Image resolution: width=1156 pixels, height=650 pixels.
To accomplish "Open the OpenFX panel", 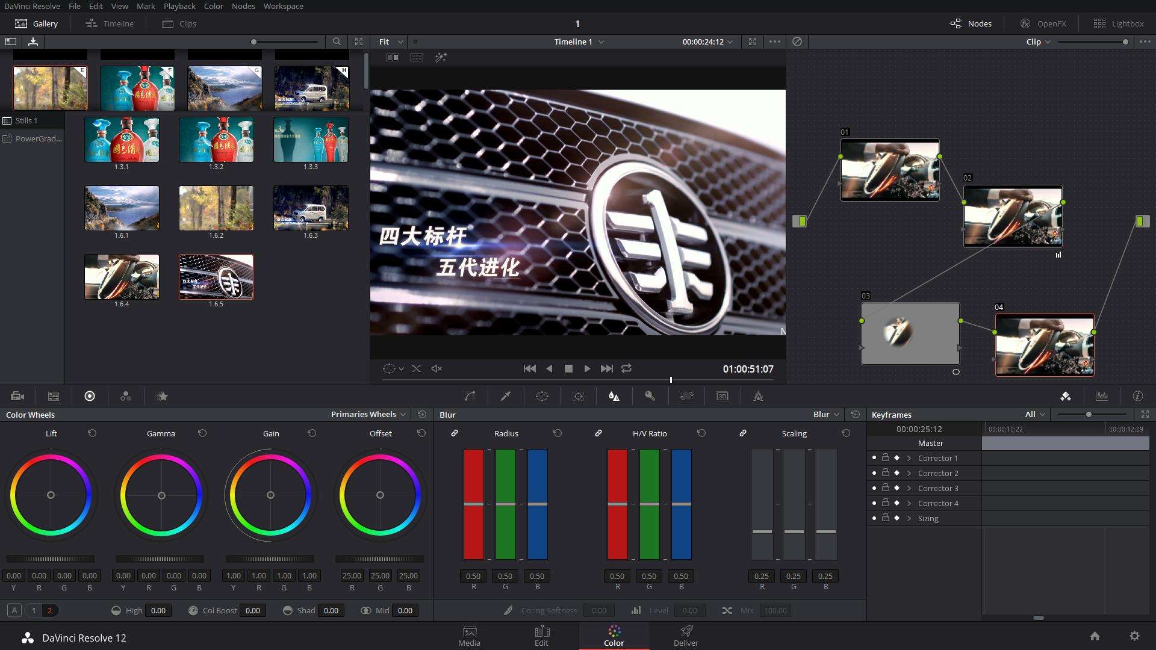I will [1043, 23].
